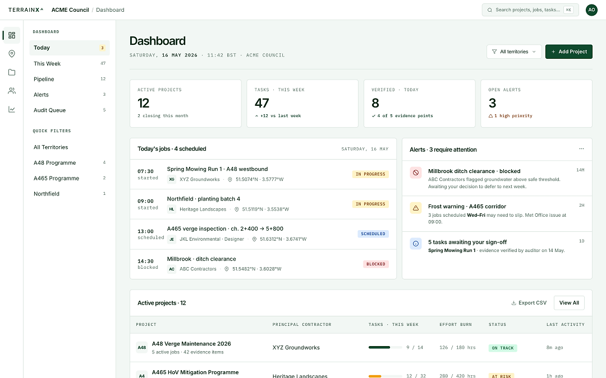Screen dimensions: 606x378
Task: Open the Alerts panel three-dot menu
Action: tap(581, 149)
